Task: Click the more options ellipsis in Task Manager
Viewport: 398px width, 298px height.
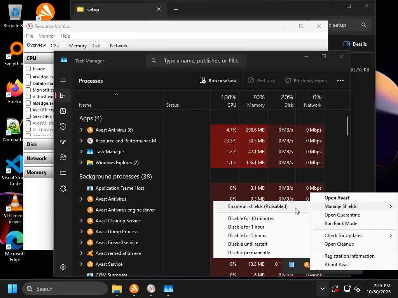Action: (x=340, y=81)
